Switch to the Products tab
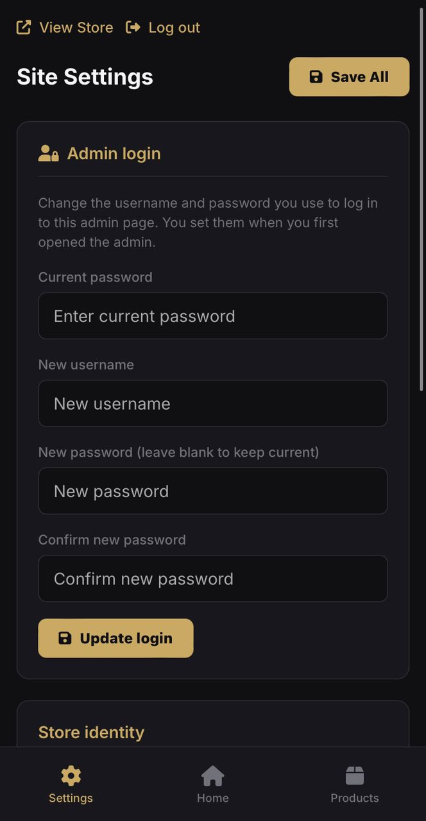 [x=355, y=784]
